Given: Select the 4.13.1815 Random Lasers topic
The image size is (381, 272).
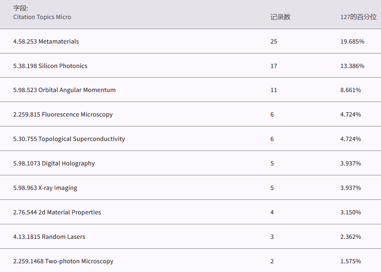Looking at the screenshot, I should click(49, 237).
